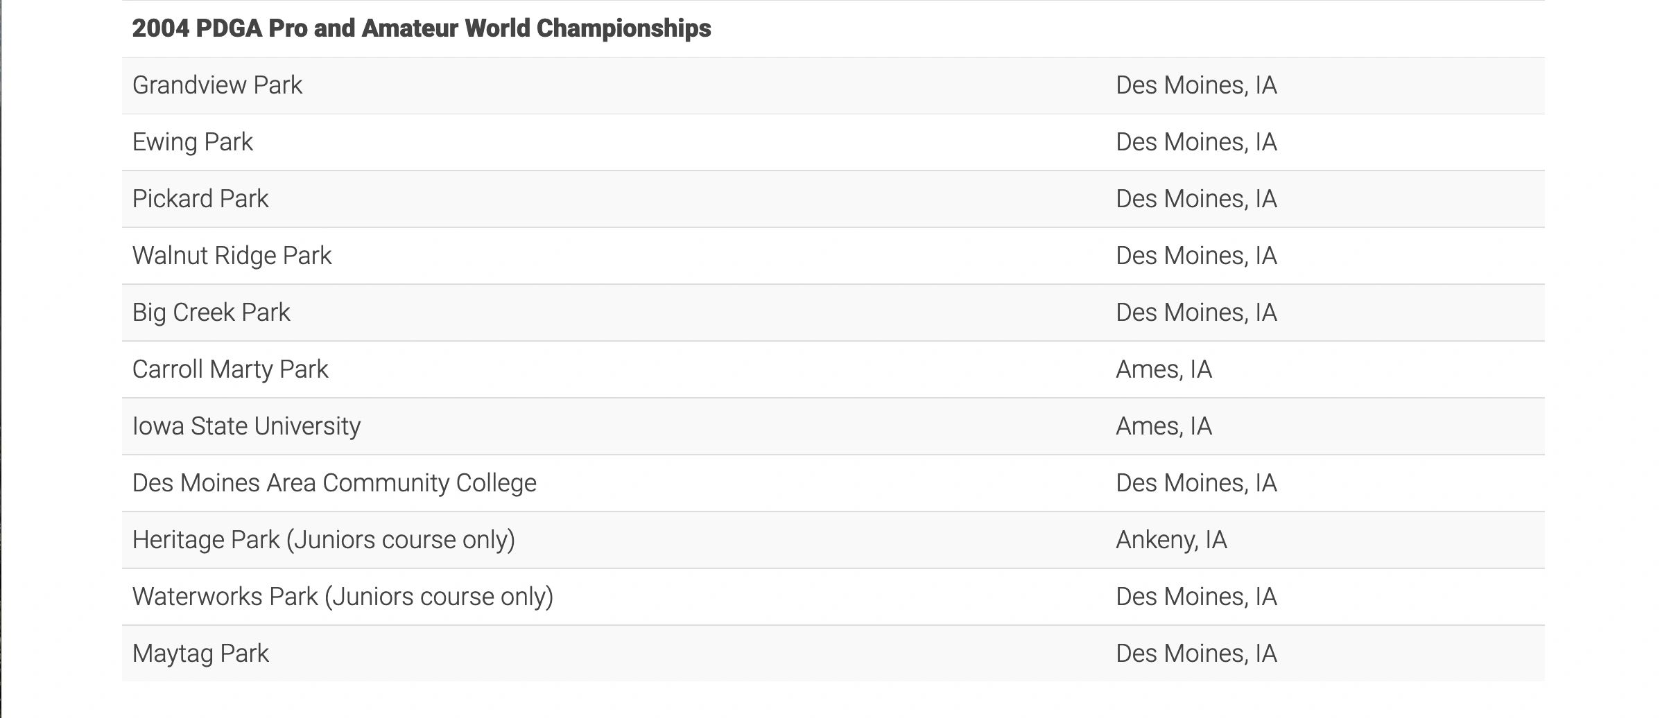Click Des Moines, IA location for Waterworks Park
This screenshot has height=718, width=1660.
1195,597
